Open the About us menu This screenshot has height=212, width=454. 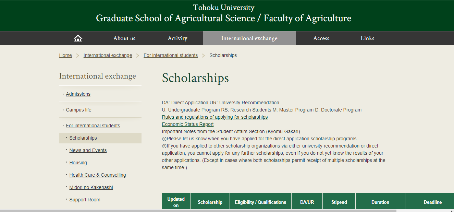point(124,38)
